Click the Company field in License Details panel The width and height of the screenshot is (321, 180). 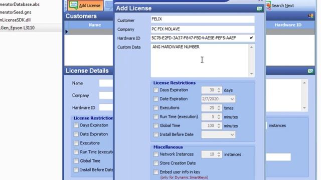coord(106,95)
